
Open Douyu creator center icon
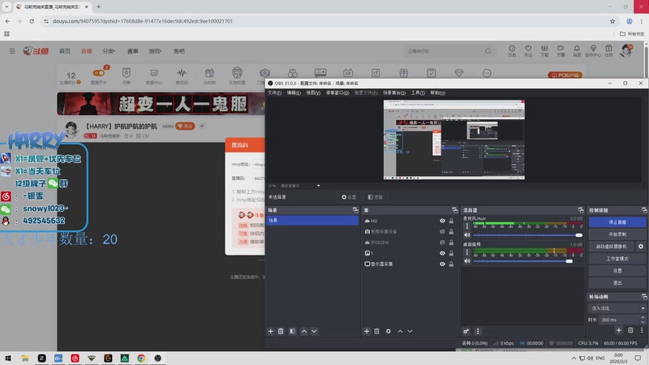coord(593,51)
